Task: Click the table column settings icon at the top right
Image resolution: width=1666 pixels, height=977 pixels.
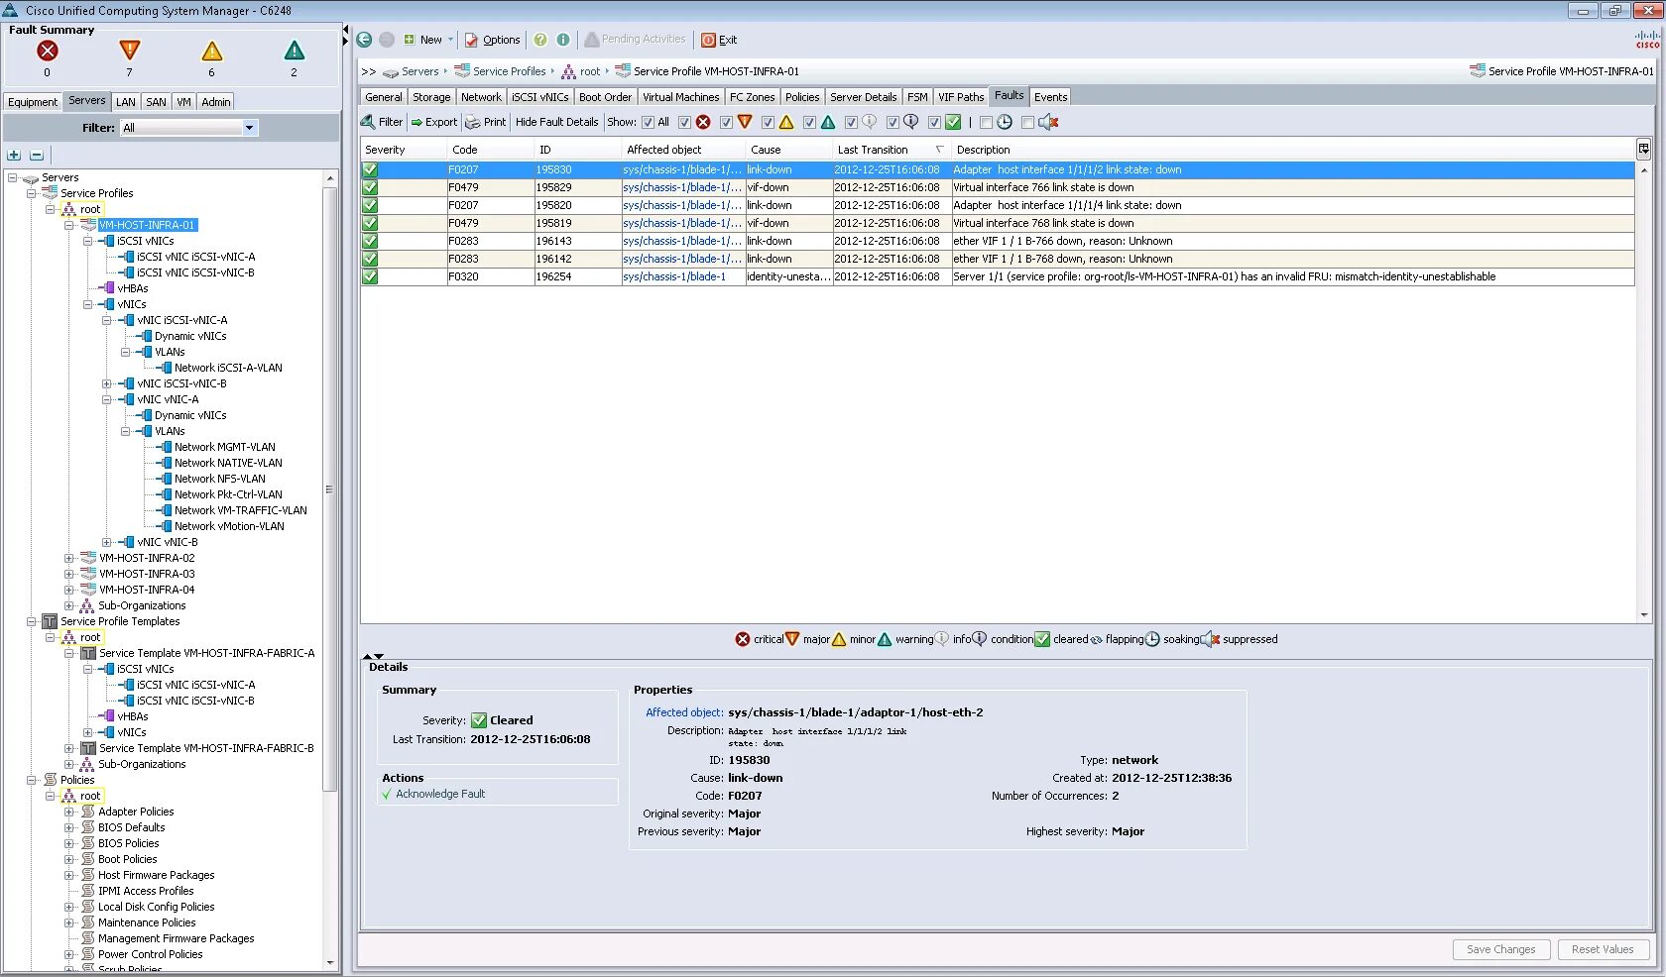Action: coord(1643,149)
